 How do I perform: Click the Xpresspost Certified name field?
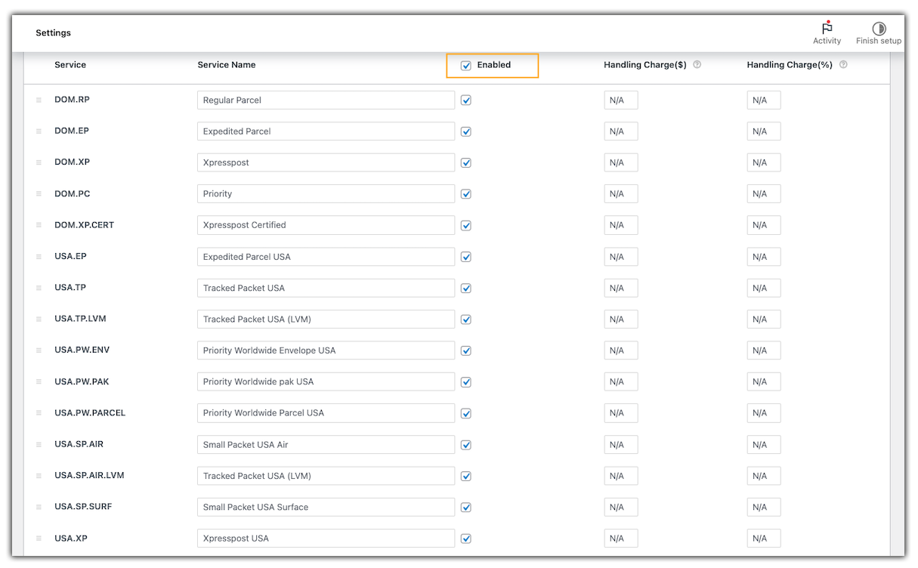point(326,225)
